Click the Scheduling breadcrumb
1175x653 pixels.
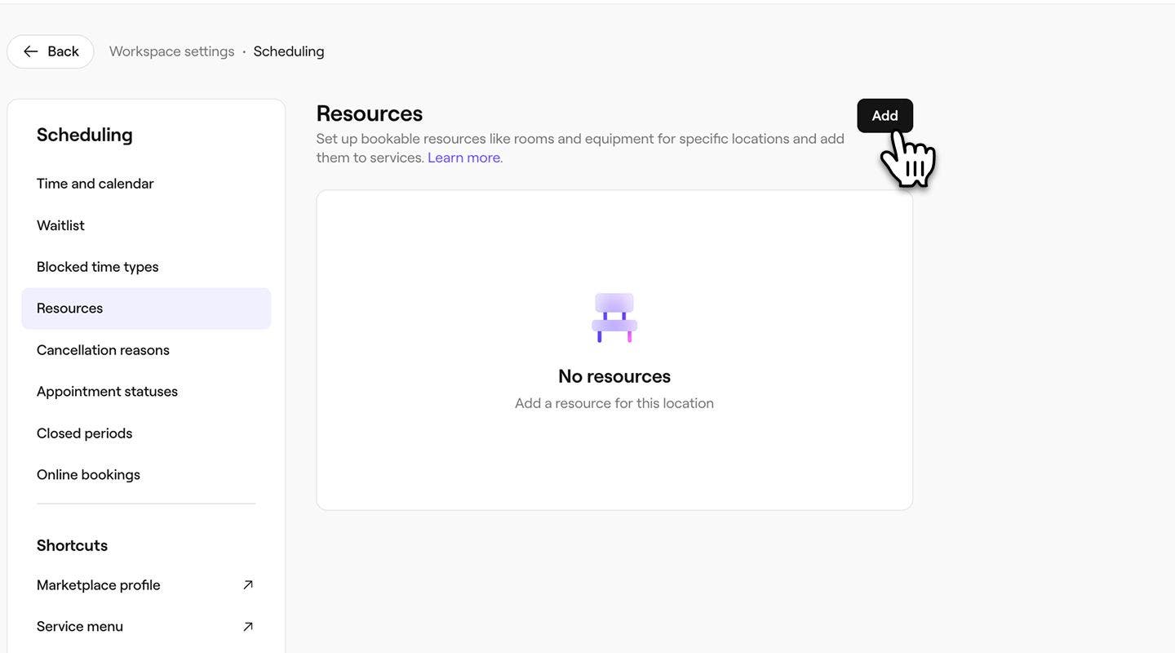coord(289,51)
